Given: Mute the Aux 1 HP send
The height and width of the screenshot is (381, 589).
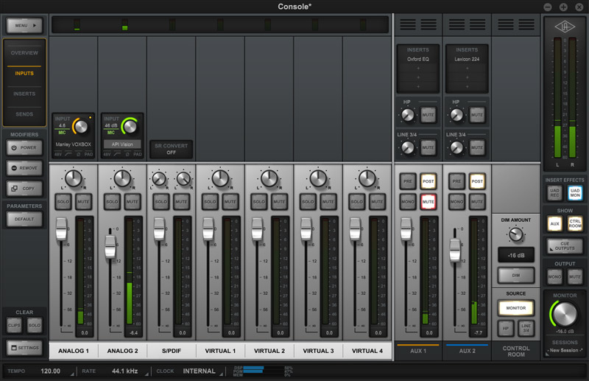Looking at the screenshot, I should [x=428, y=115].
